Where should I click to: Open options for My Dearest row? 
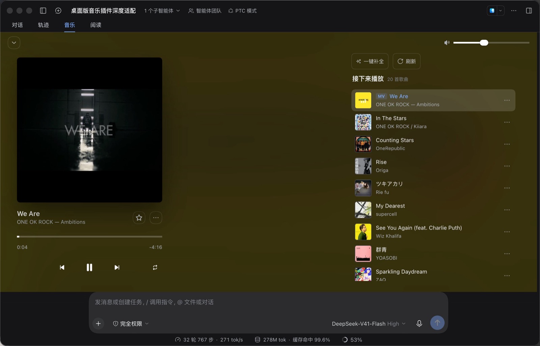click(x=507, y=210)
